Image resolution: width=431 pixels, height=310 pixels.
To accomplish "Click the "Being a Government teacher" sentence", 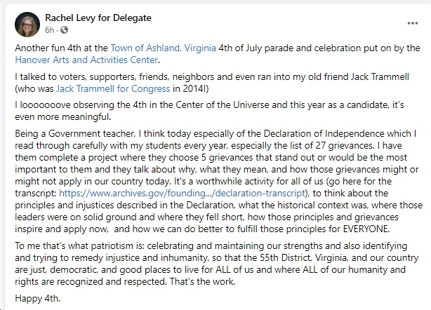I will coord(215,140).
